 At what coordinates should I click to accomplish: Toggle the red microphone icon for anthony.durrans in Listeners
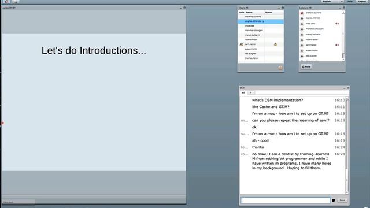302,13
